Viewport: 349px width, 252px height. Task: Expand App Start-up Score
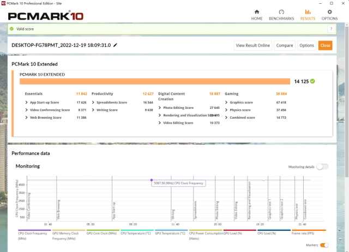click(x=27, y=102)
